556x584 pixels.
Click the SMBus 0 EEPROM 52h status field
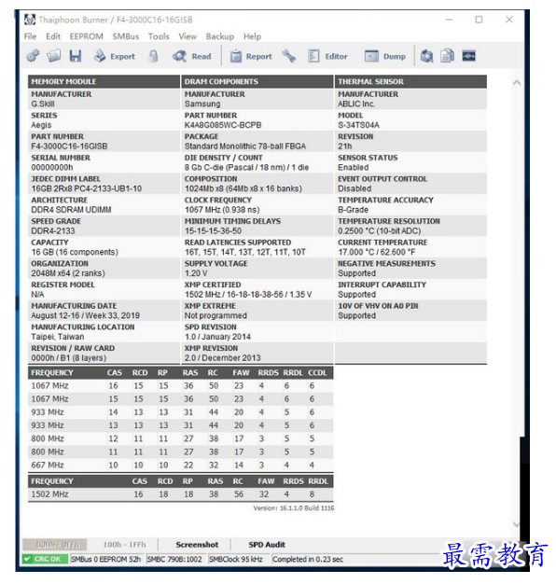pyautogui.click(x=106, y=559)
